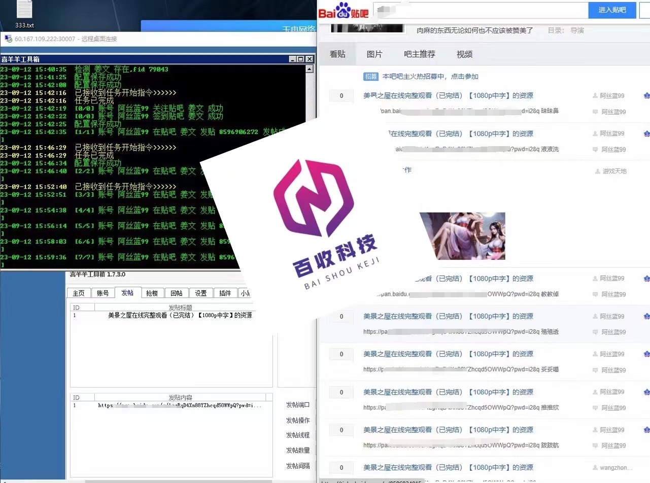
Task: Open the post whose snippet ends 昧昧鼻
Action: tap(448, 95)
